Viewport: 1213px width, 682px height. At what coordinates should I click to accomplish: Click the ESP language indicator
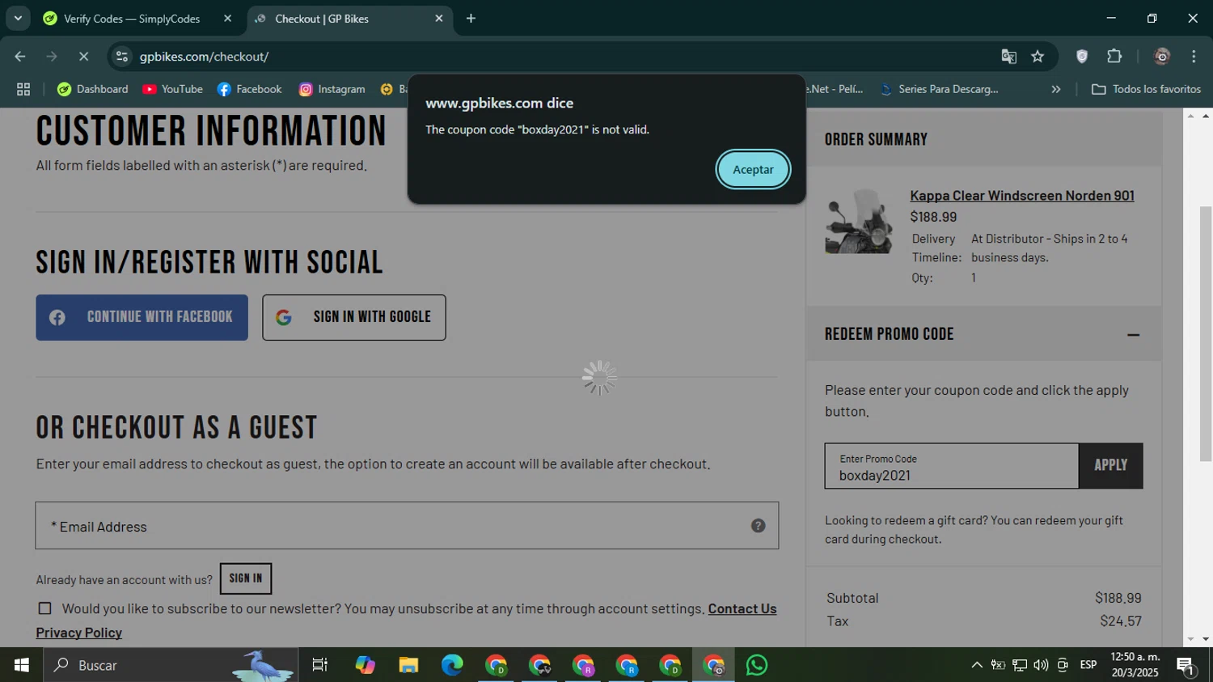tap(1088, 665)
